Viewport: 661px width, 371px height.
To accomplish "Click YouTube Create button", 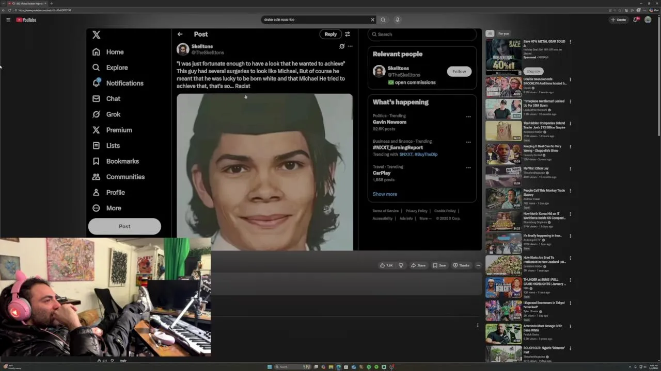I will coord(618,20).
